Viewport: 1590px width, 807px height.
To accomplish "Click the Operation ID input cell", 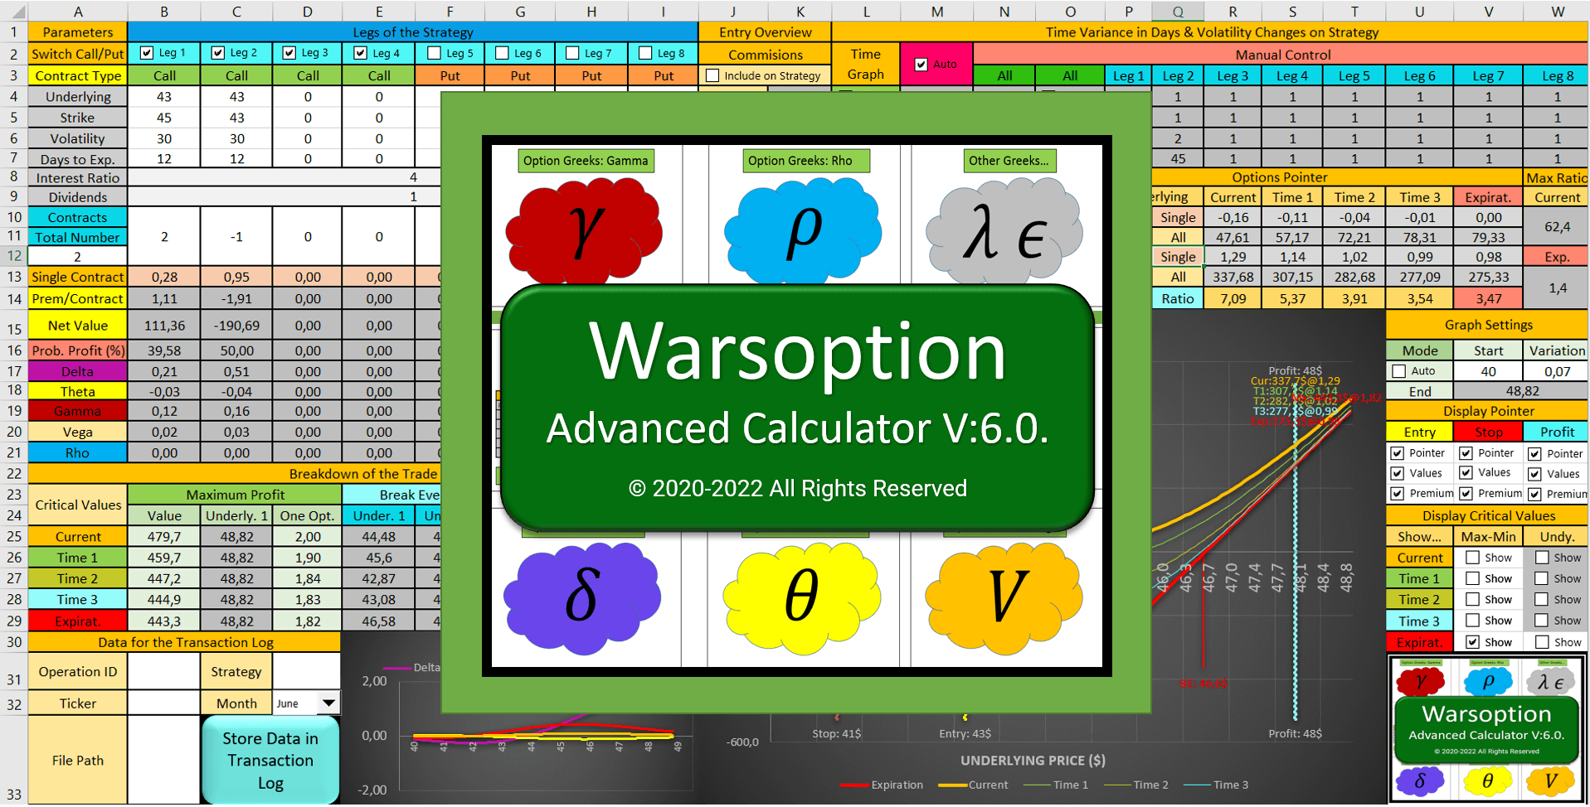I will 163,672.
